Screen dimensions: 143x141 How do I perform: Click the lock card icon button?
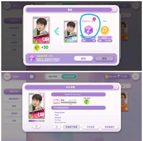point(57,127)
